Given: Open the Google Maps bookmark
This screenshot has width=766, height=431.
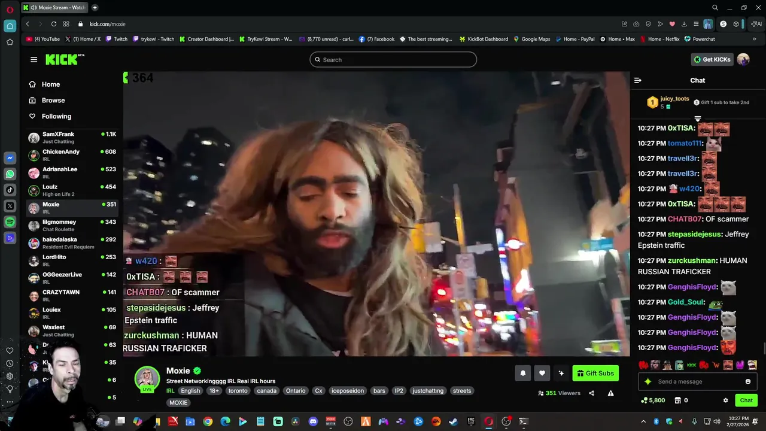Looking at the screenshot, I should pos(531,39).
